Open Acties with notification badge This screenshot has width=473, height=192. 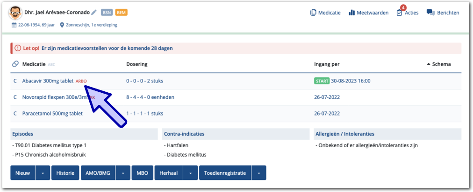click(x=399, y=13)
